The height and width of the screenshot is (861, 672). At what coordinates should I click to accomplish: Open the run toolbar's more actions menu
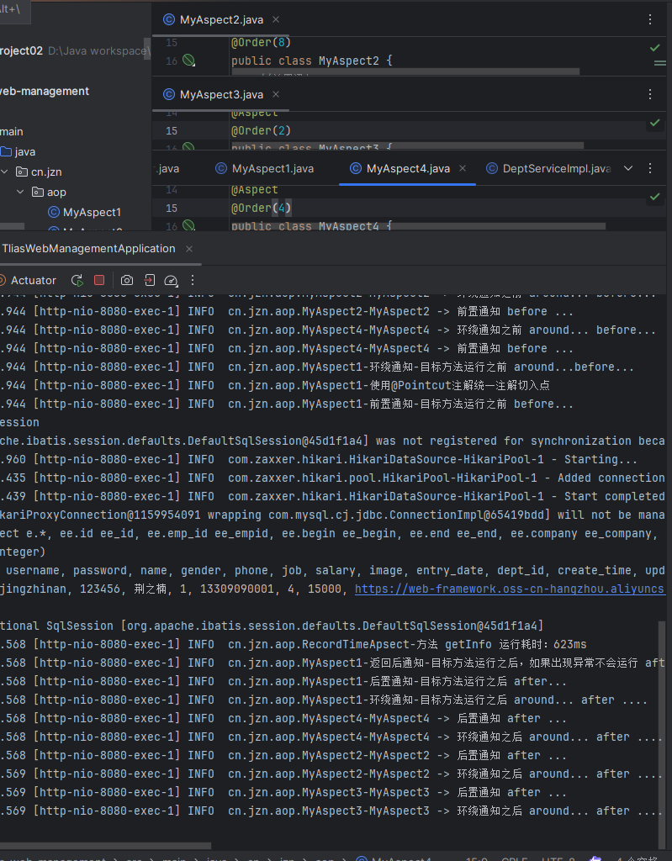coord(193,281)
